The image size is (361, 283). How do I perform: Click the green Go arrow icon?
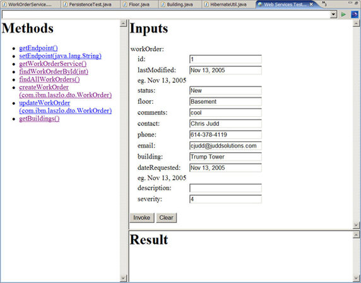coord(343,15)
